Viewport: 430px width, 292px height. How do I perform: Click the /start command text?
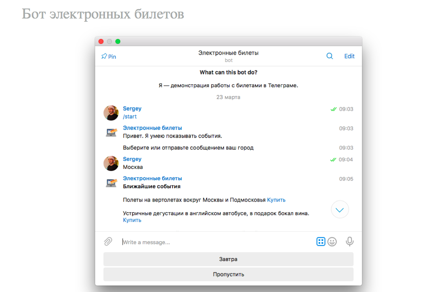130,117
